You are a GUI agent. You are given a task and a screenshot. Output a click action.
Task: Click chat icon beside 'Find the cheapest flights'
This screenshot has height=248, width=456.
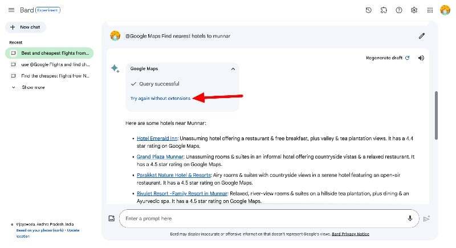(x=13, y=76)
